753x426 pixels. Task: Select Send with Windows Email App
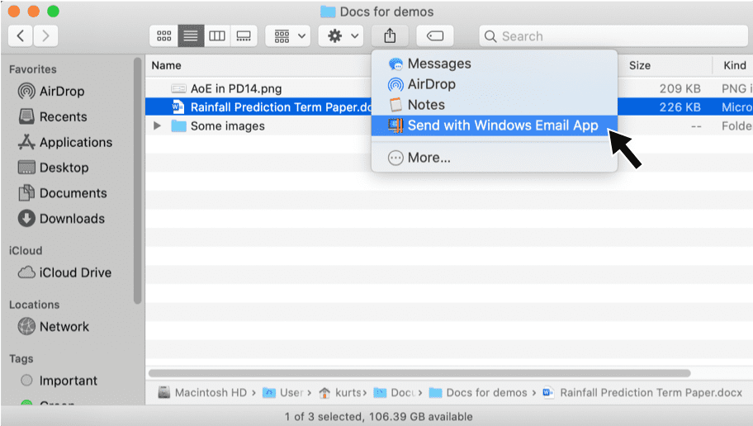click(x=494, y=125)
